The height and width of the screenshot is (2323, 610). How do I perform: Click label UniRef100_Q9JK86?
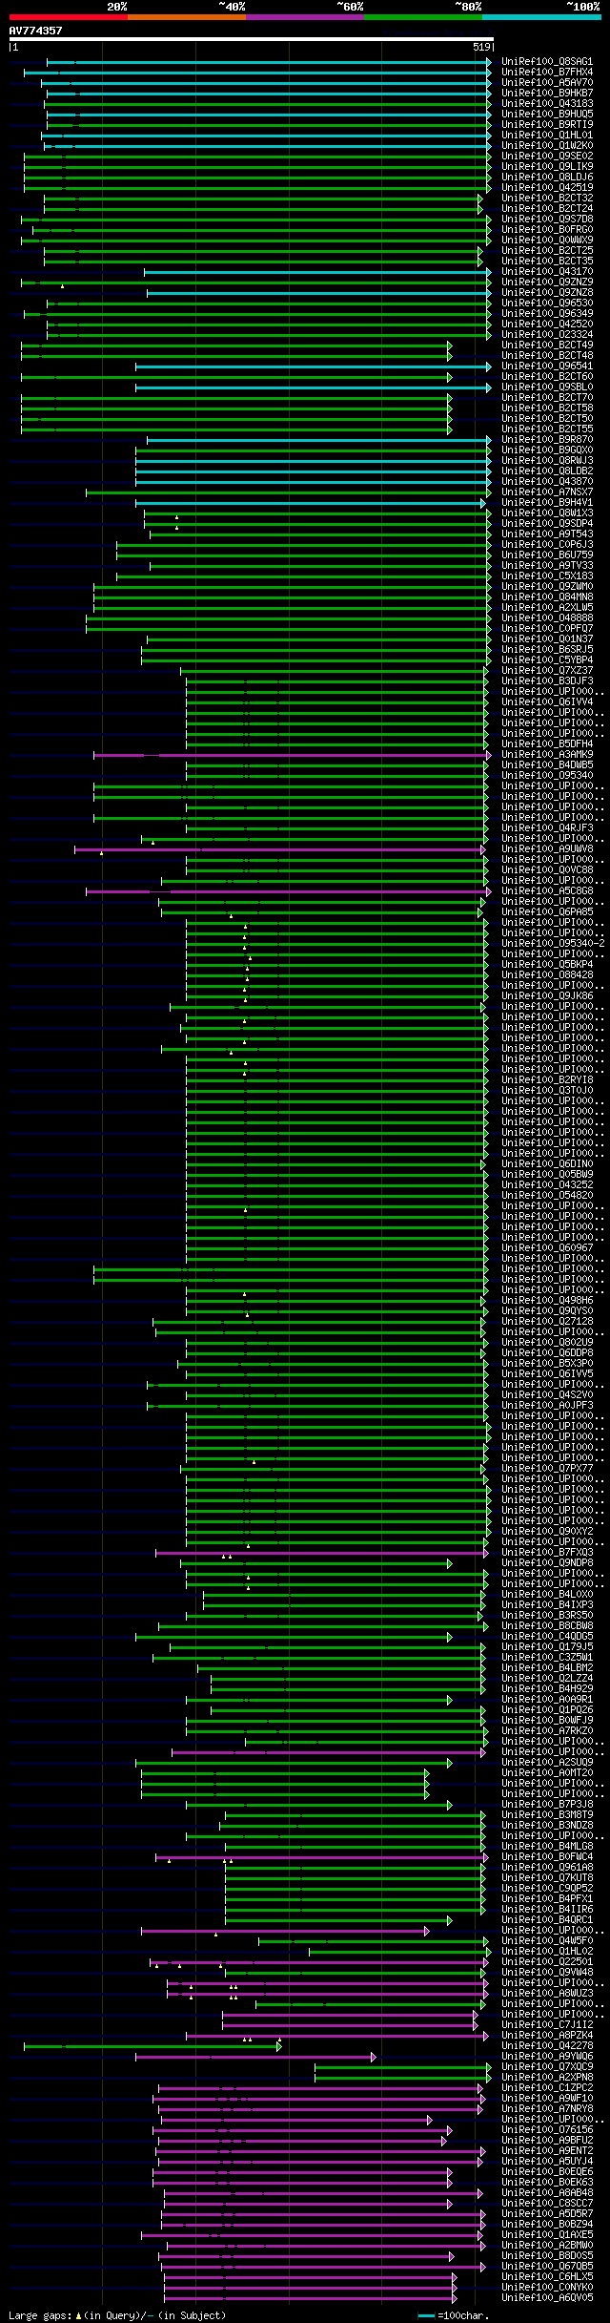coord(547,996)
